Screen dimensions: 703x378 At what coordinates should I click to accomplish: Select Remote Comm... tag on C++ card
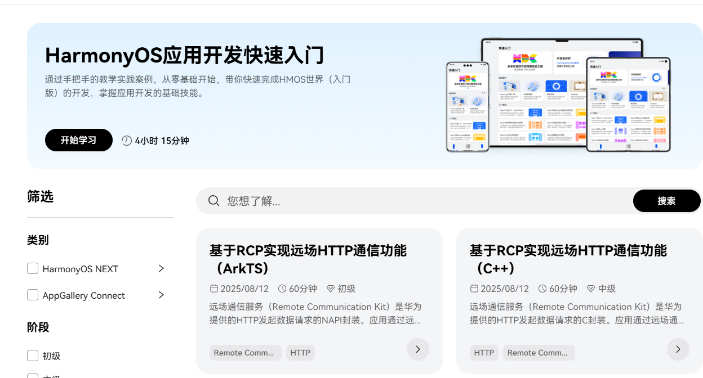(x=539, y=353)
